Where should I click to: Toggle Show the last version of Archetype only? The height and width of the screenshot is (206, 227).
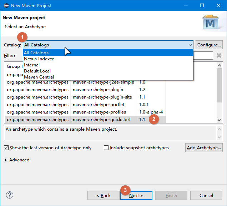[6, 148]
